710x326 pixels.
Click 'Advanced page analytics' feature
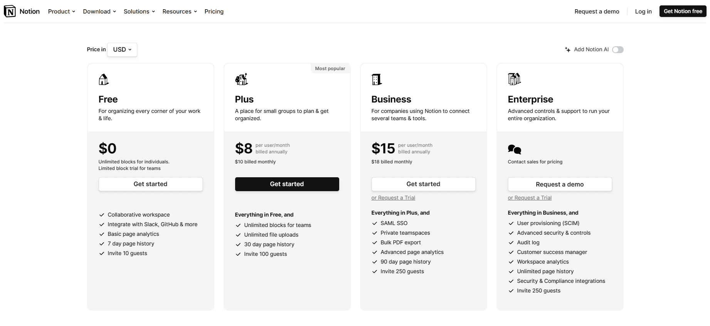point(412,252)
